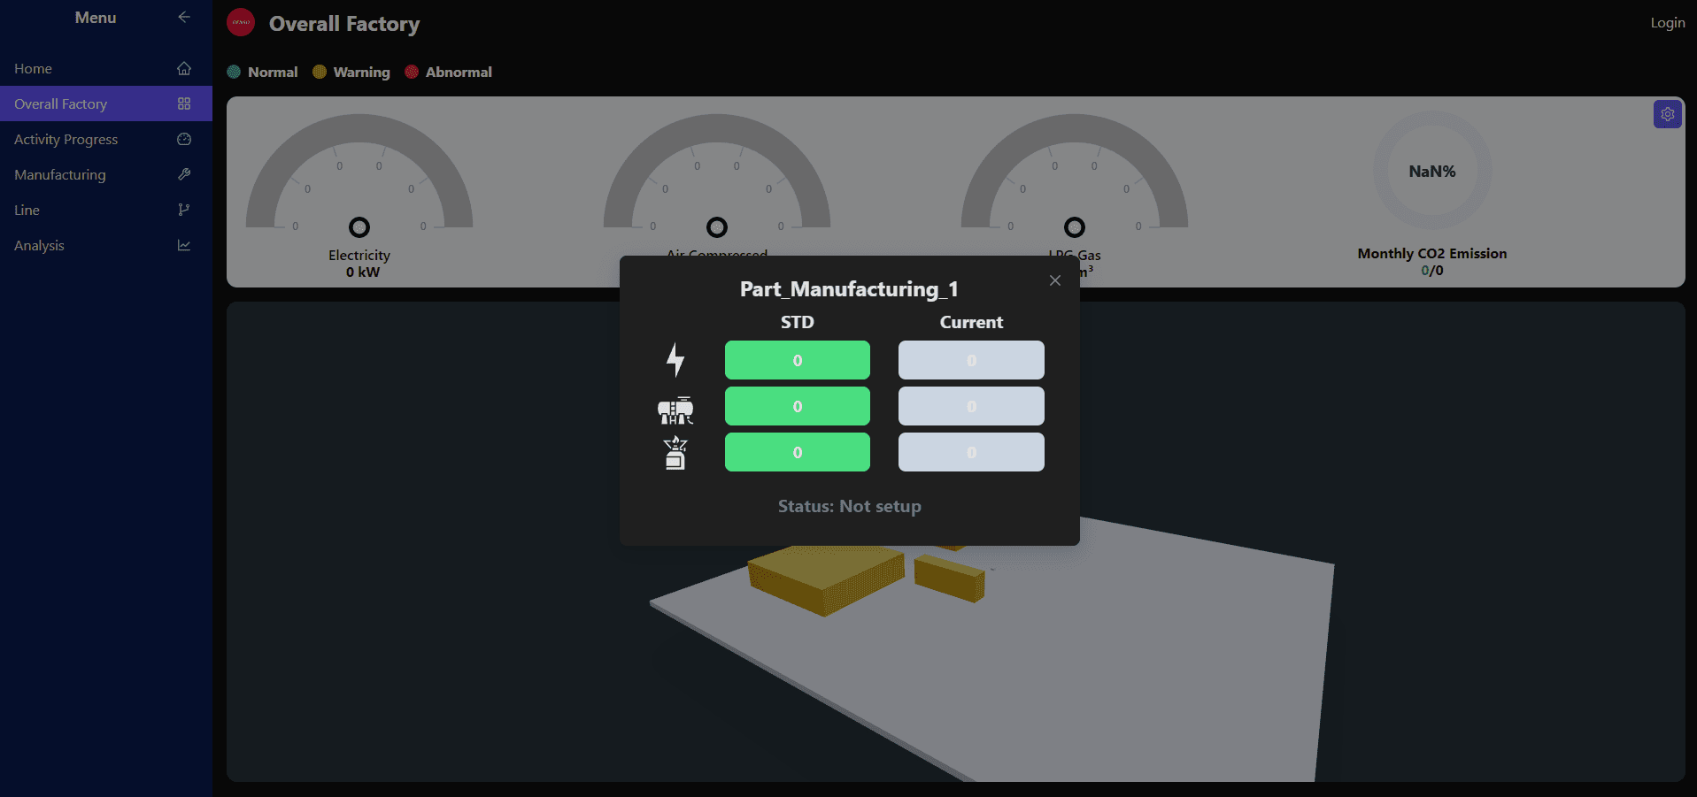This screenshot has height=797, width=1697.
Task: Click the Normal green status dot
Action: (x=234, y=72)
